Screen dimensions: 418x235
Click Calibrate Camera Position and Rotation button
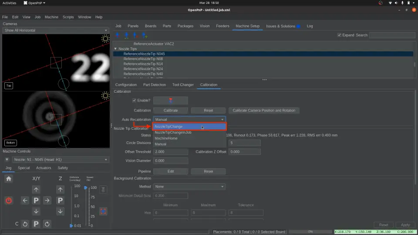(x=264, y=111)
